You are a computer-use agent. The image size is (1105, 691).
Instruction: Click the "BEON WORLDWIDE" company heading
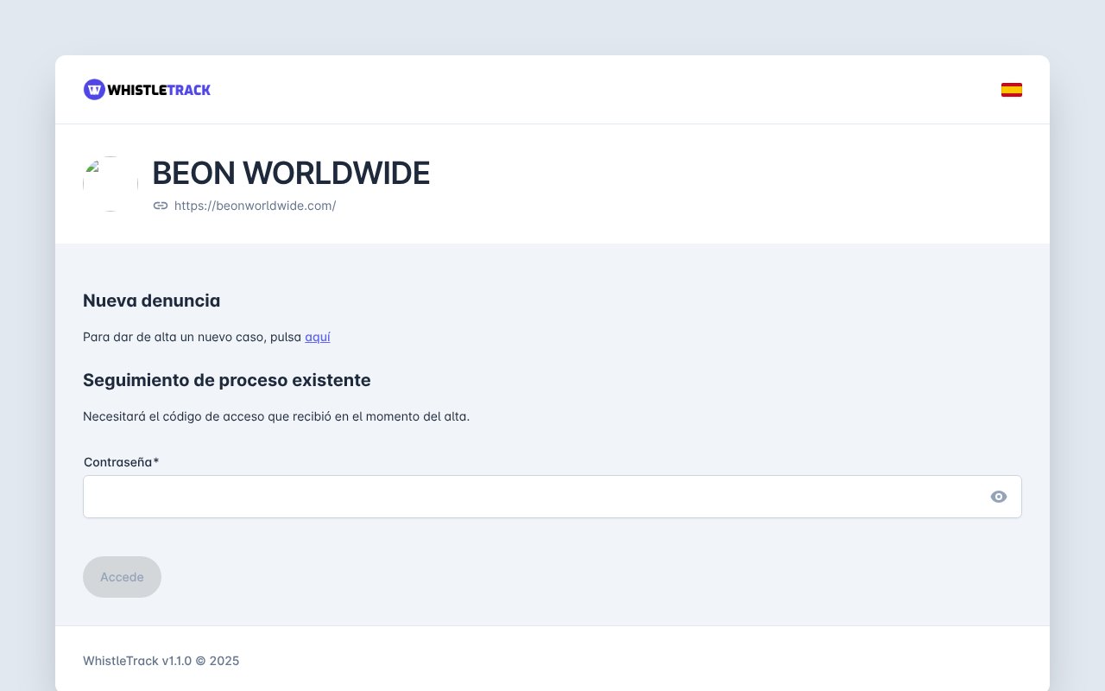[x=291, y=173]
